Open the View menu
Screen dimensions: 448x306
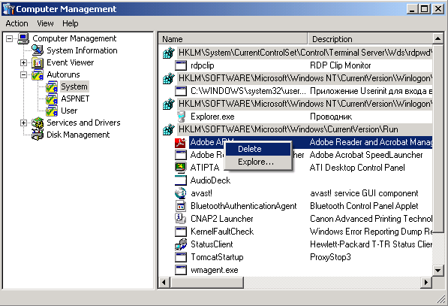coord(45,23)
